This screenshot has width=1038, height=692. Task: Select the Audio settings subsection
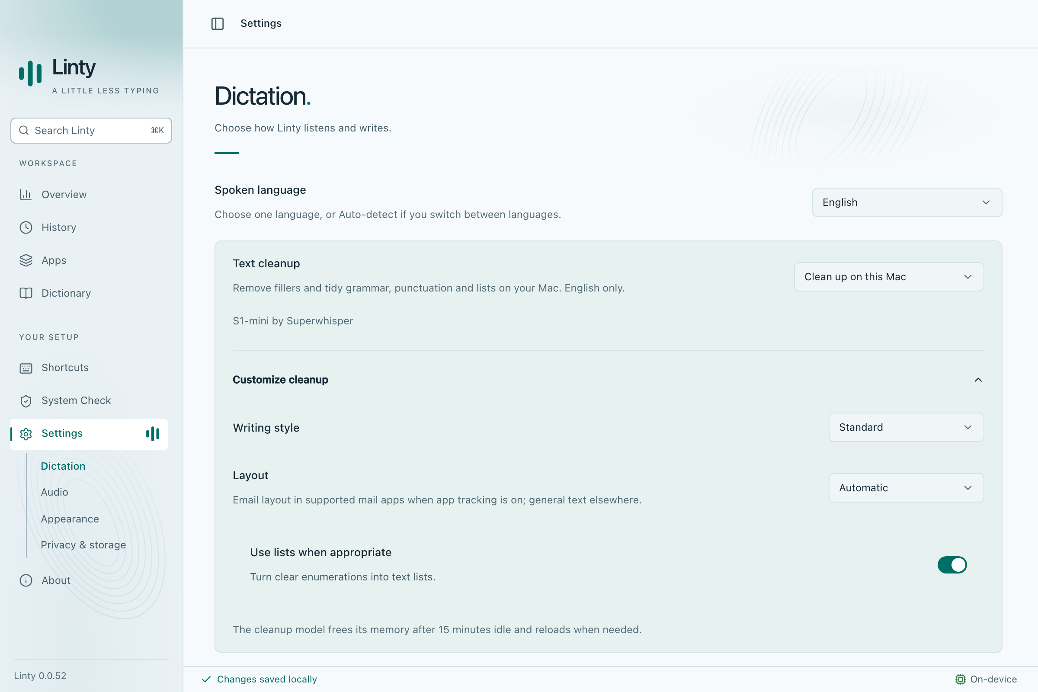(x=54, y=492)
